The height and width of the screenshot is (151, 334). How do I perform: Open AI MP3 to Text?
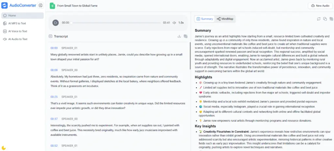coord(17,23)
